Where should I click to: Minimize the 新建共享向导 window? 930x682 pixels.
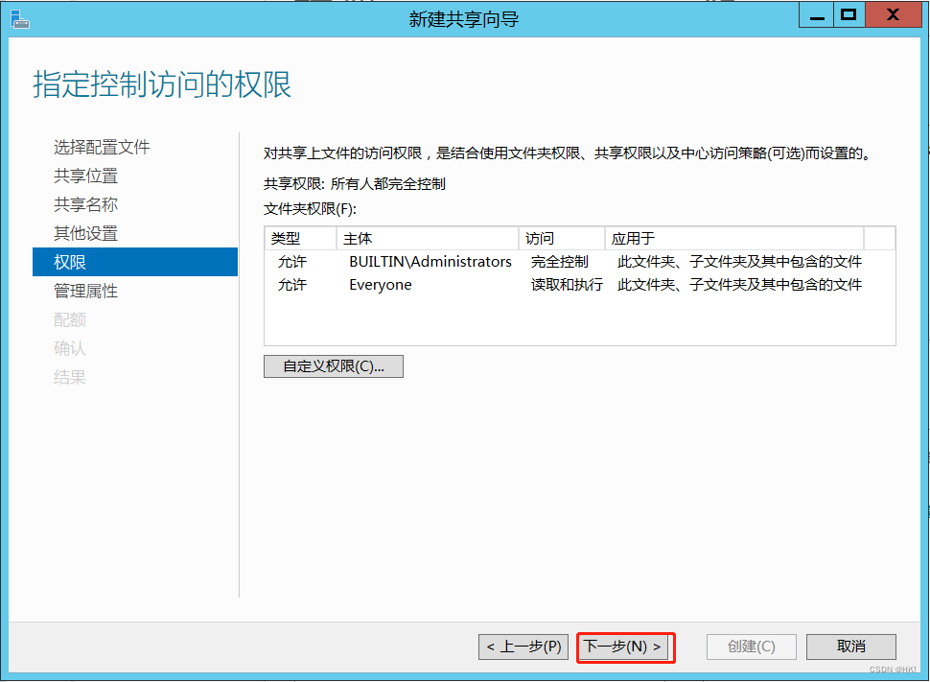tap(817, 14)
